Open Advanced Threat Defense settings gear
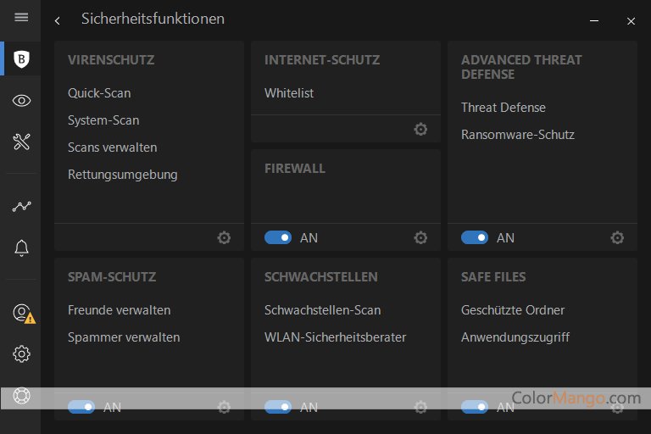 [617, 238]
